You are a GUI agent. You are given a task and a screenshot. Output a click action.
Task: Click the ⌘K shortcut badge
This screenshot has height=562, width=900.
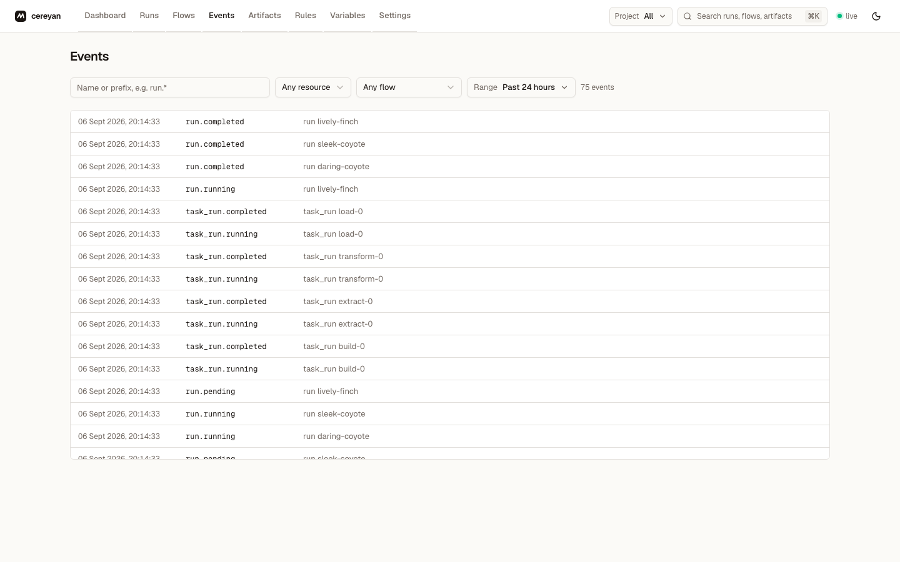[813, 16]
